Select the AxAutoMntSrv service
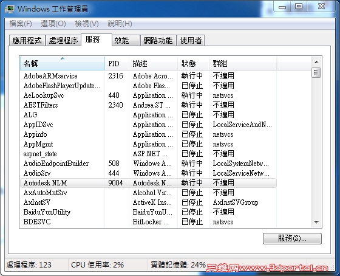The height and width of the screenshot is (276, 340). pos(148,193)
